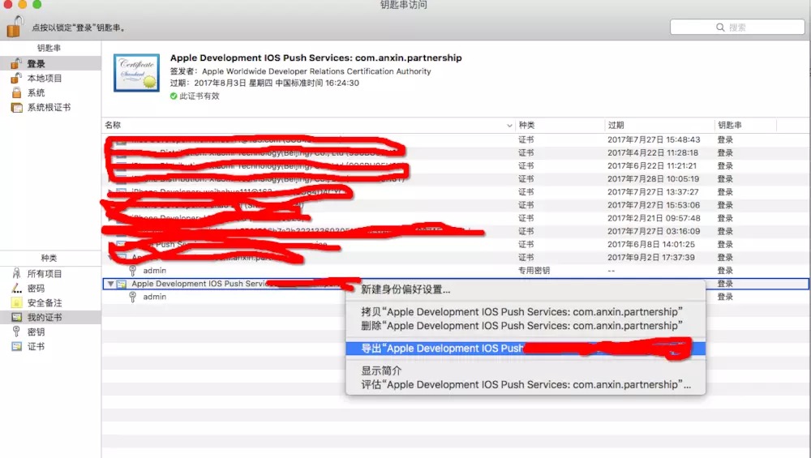
Task: Select 我的证书 category
Action: click(50, 317)
